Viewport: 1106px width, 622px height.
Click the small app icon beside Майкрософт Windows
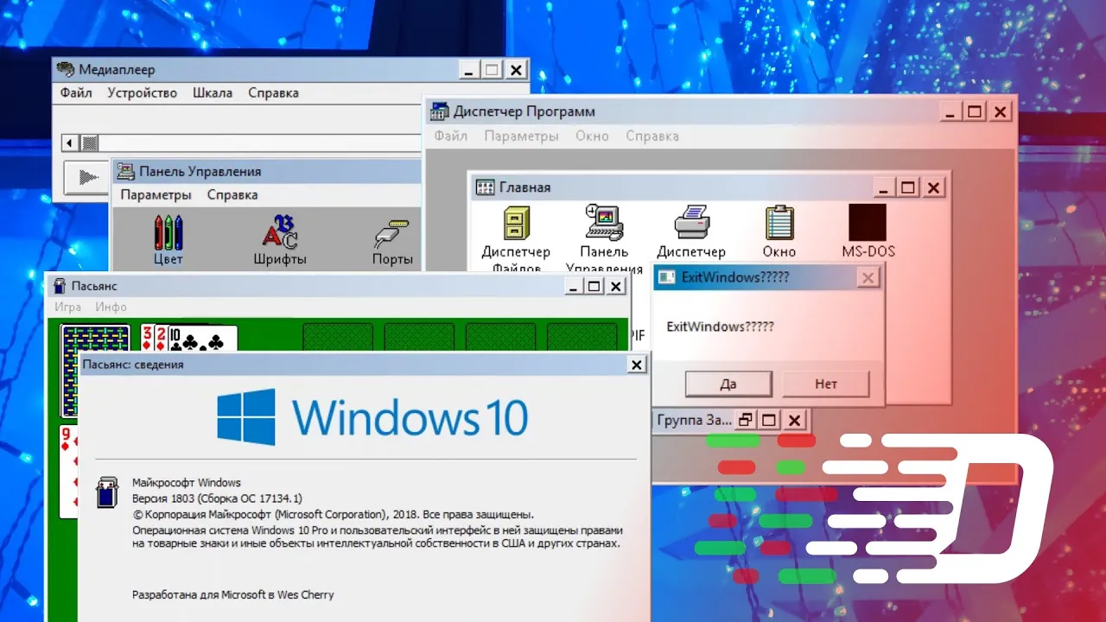pyautogui.click(x=105, y=492)
